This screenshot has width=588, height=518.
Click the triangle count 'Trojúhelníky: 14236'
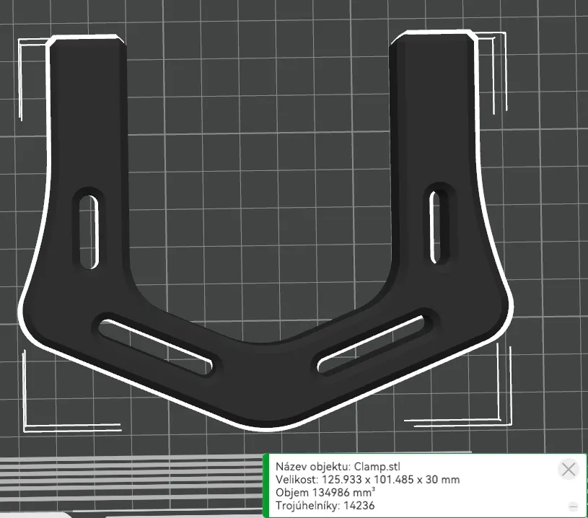tap(325, 506)
